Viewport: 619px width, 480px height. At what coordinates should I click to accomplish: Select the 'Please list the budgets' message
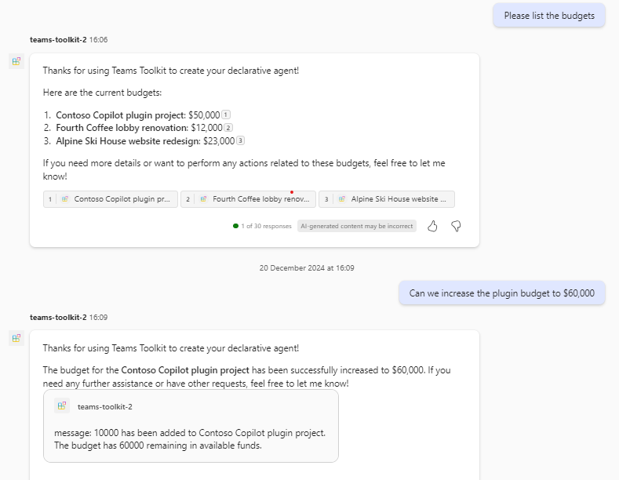[549, 16]
